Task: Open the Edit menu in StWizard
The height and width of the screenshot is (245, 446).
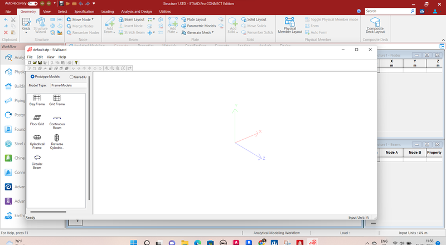Action: point(40,57)
